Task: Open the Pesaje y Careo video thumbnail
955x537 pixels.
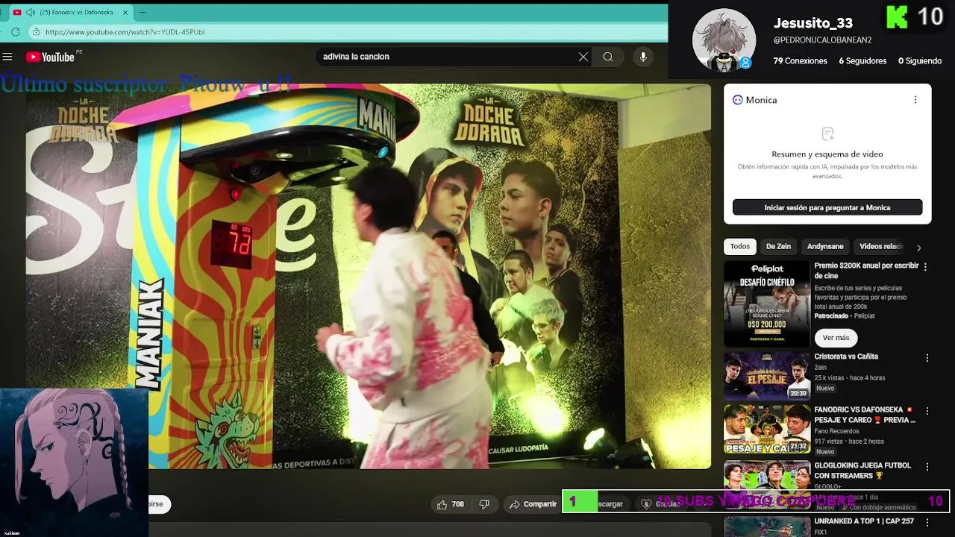Action: click(x=767, y=429)
